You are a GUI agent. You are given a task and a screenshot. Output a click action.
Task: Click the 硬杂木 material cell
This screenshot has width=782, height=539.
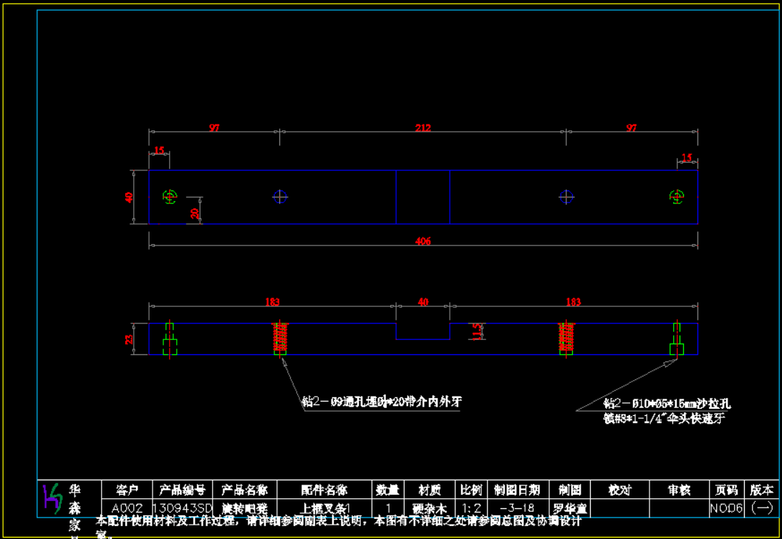[430, 508]
